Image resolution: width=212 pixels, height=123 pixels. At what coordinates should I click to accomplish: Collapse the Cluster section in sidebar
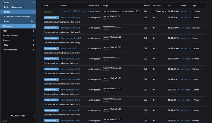click(x=33, y=2)
